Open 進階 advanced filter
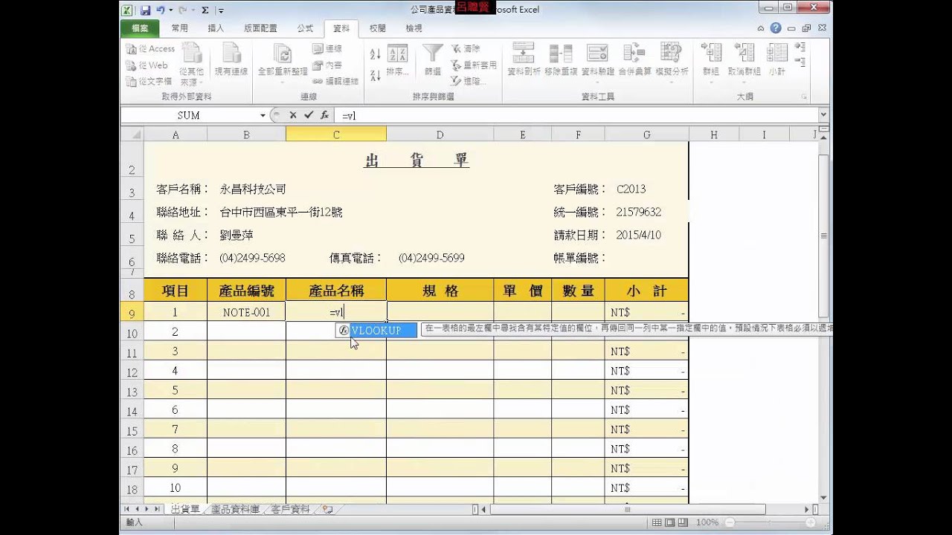Screen dimensions: 952x535 469,81
